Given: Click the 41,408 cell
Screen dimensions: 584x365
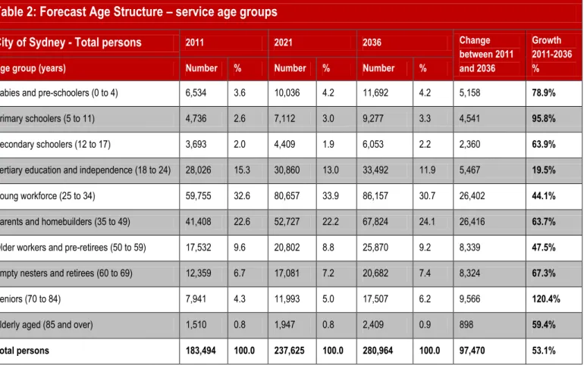Looking at the screenshot, I should tap(198, 222).
